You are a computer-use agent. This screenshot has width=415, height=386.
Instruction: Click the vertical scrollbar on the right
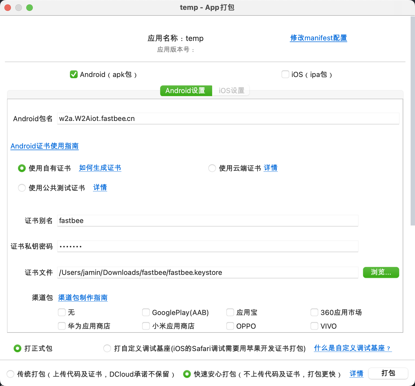click(413, 120)
